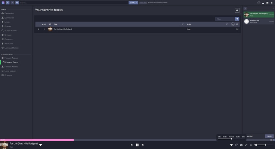Go forward using the forward arrow
275x149 pixels.
tap(12, 3)
